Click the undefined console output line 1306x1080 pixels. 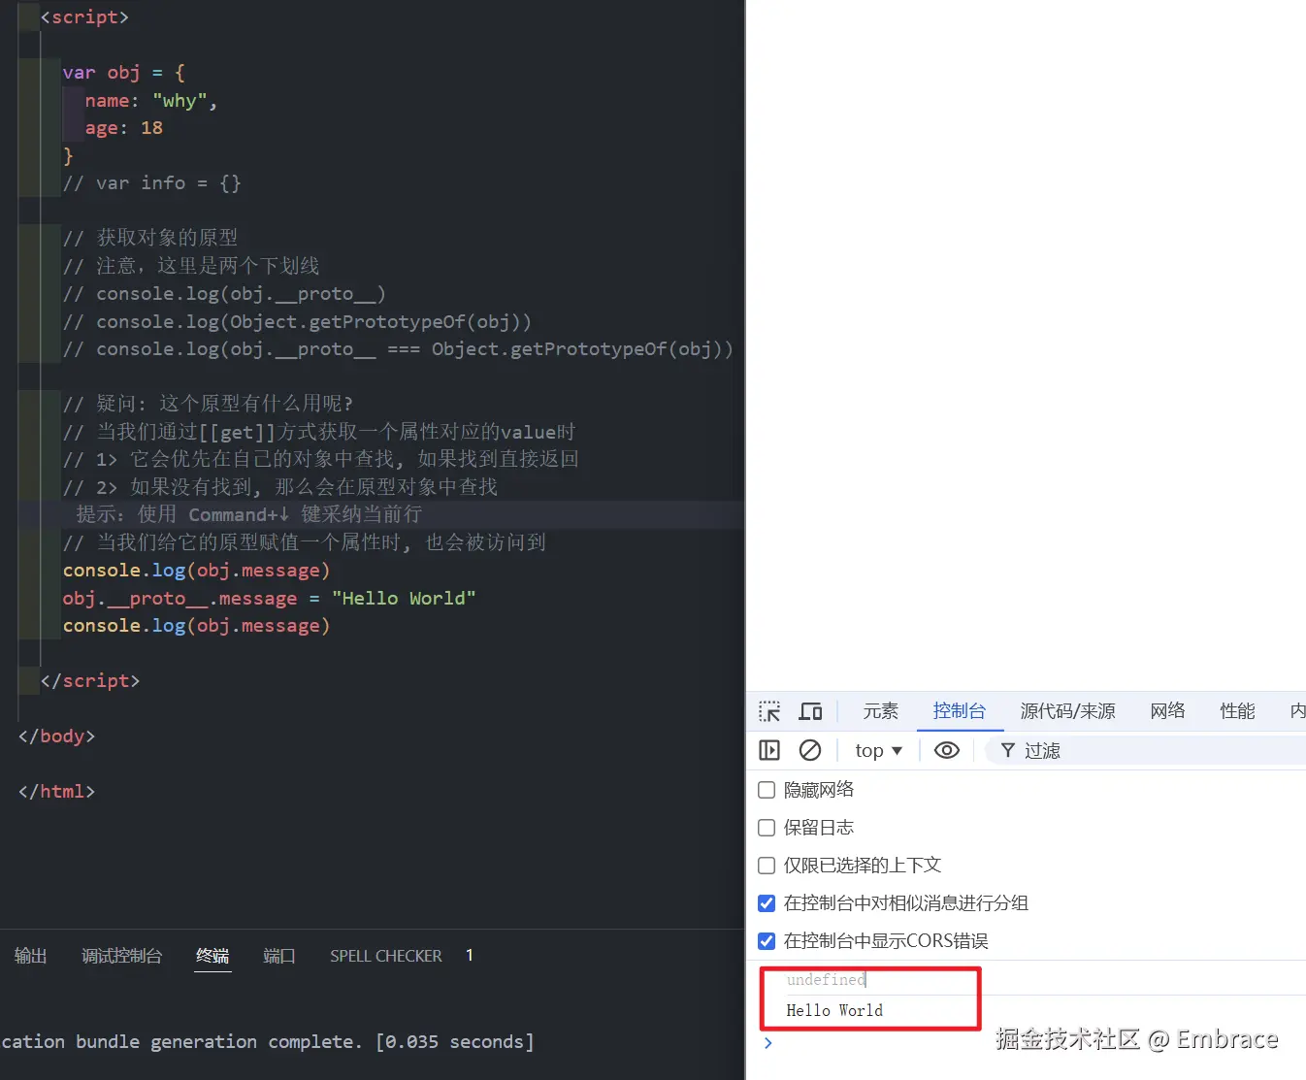coord(826,980)
